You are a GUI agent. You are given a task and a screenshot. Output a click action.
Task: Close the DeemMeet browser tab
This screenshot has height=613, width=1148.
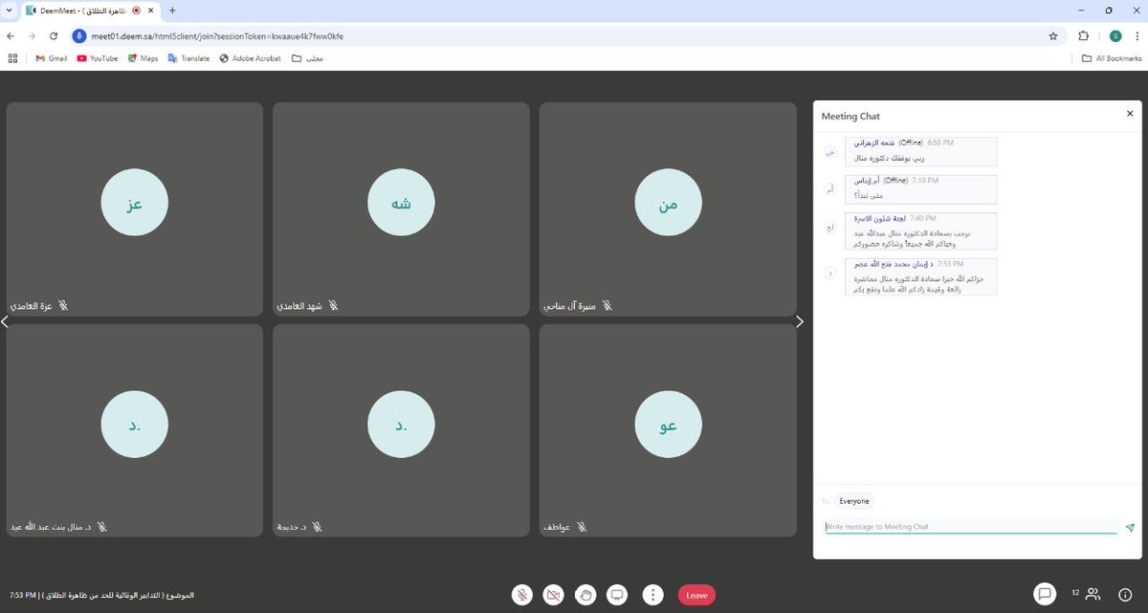coord(151,10)
